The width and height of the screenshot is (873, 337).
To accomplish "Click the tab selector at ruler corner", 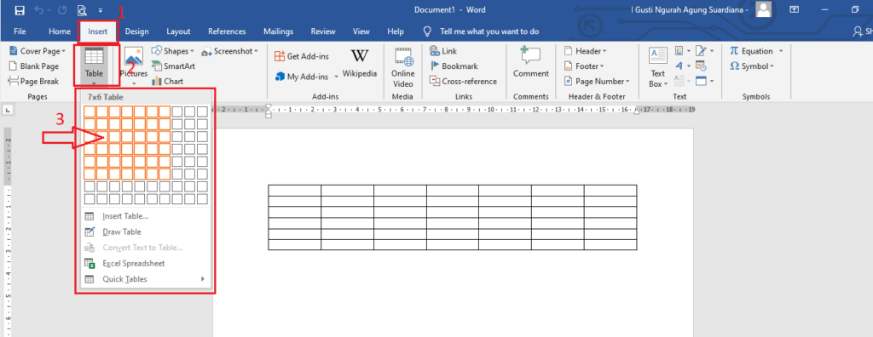I will coord(9,111).
